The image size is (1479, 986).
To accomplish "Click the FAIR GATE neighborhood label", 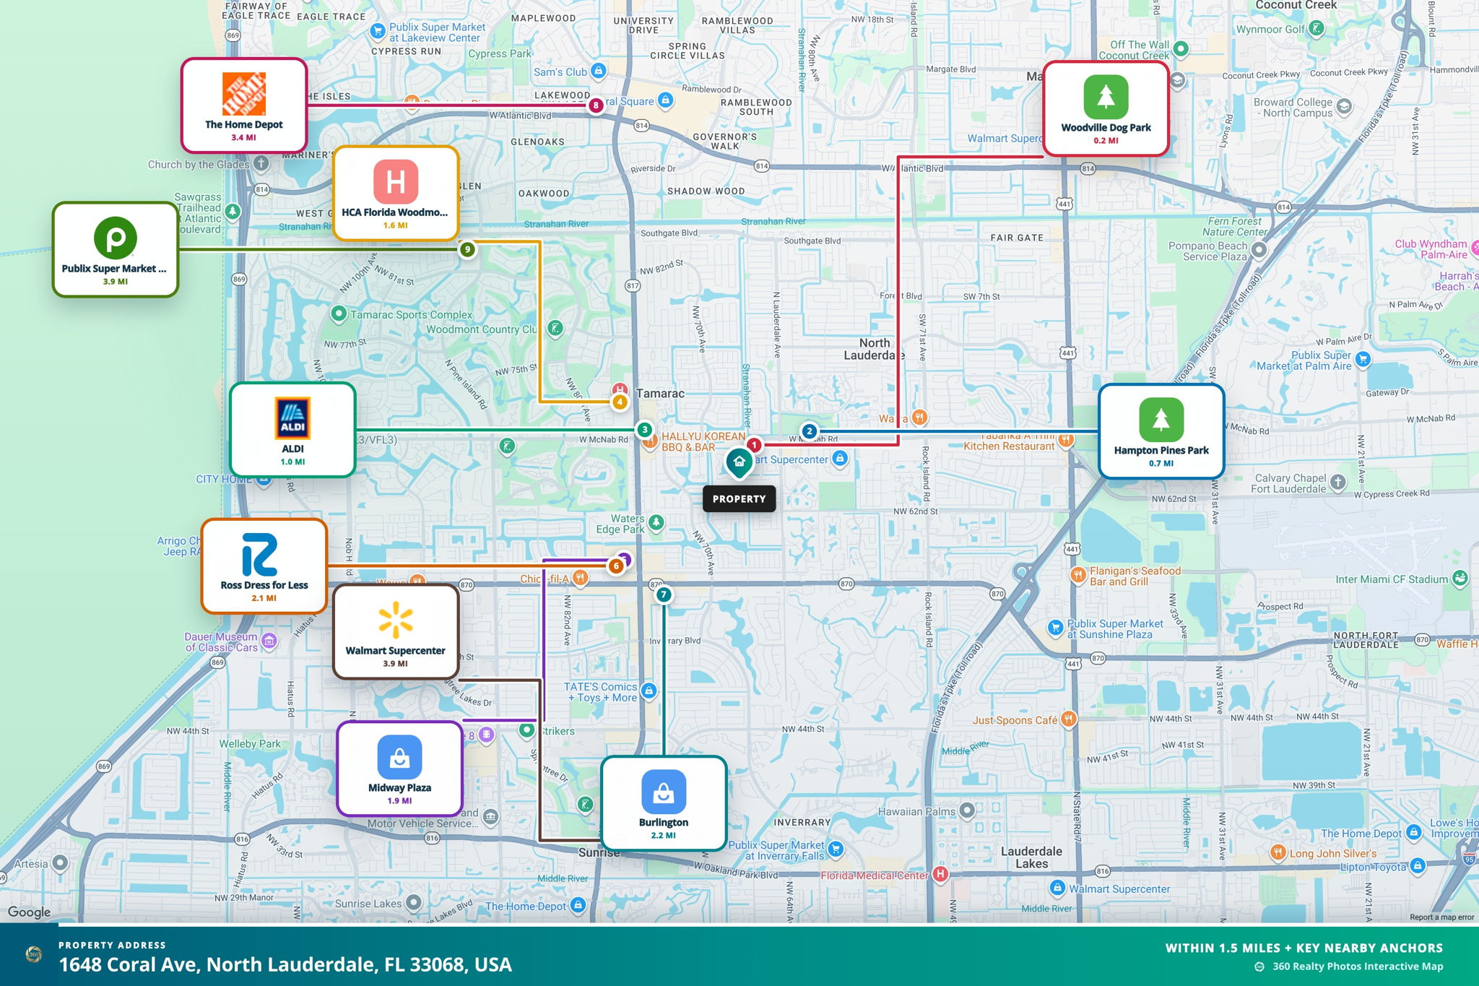I will point(1017,238).
